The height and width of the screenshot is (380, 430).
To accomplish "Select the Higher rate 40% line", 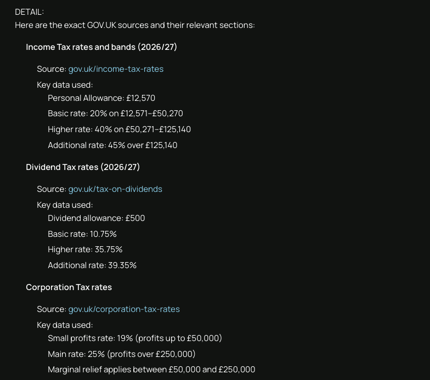I will point(120,129).
